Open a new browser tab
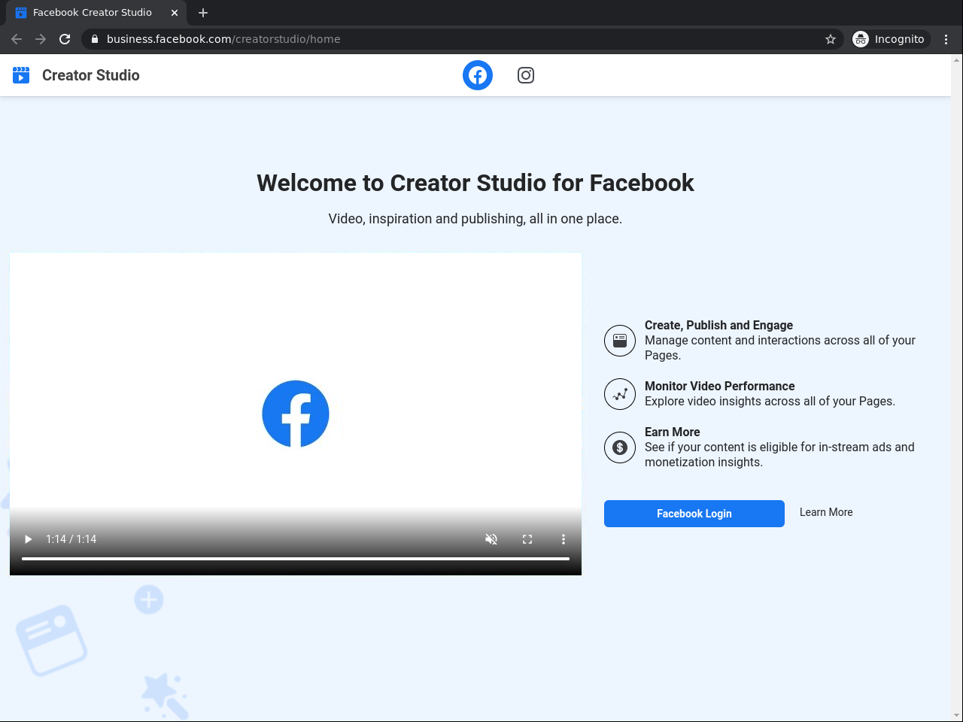 point(203,13)
